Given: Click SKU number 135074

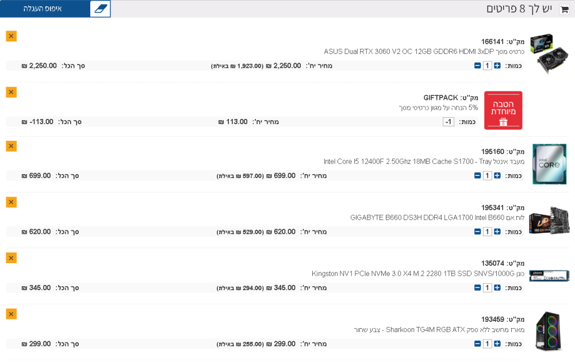Looking at the screenshot, I should [x=493, y=263].
